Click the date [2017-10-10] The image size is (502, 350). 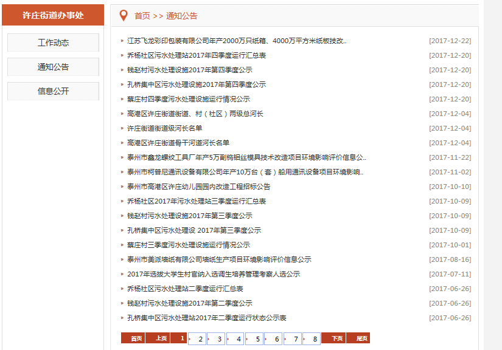coord(450,187)
